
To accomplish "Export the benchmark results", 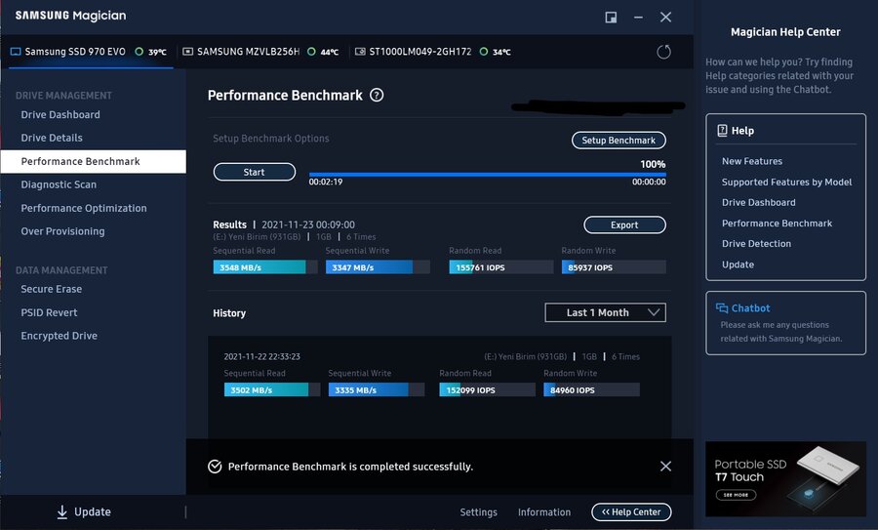I will (x=625, y=225).
